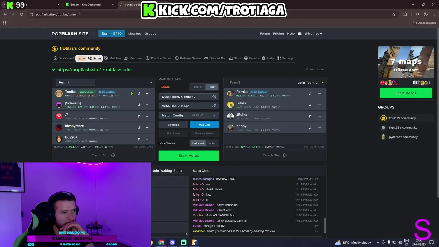This screenshot has height=247, width=439.
Task: Swap team for player Boy20+
Action: pos(139,139)
